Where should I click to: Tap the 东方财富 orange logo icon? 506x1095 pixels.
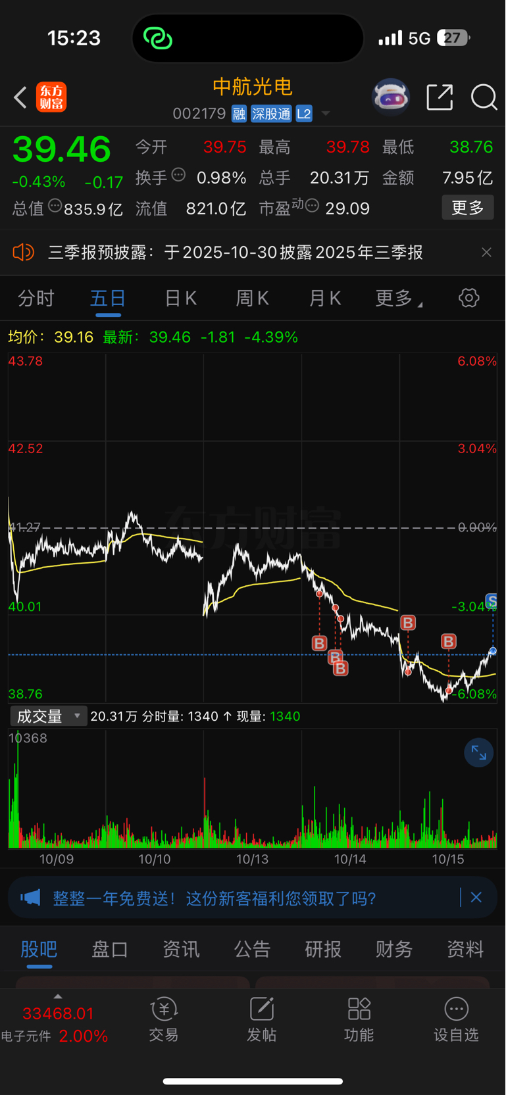click(x=51, y=97)
